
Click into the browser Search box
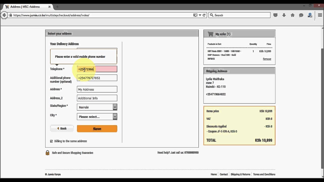click(x=239, y=15)
